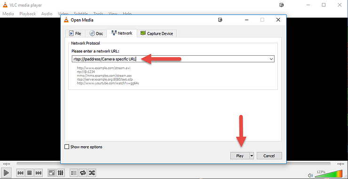Screen dimensions: 348x179
Task: Click the remaining time label right of the seek bar
Action: 340,164
